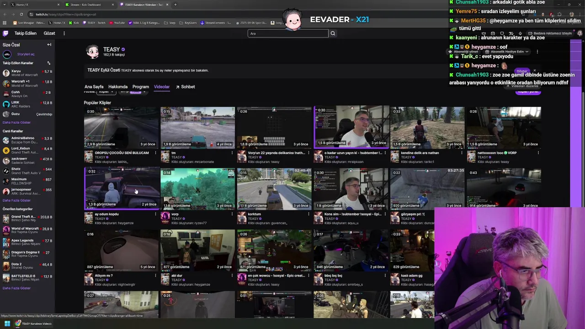Screen dimensions: 585x329
Task: Switch to the Program tab
Action: tap(141, 87)
